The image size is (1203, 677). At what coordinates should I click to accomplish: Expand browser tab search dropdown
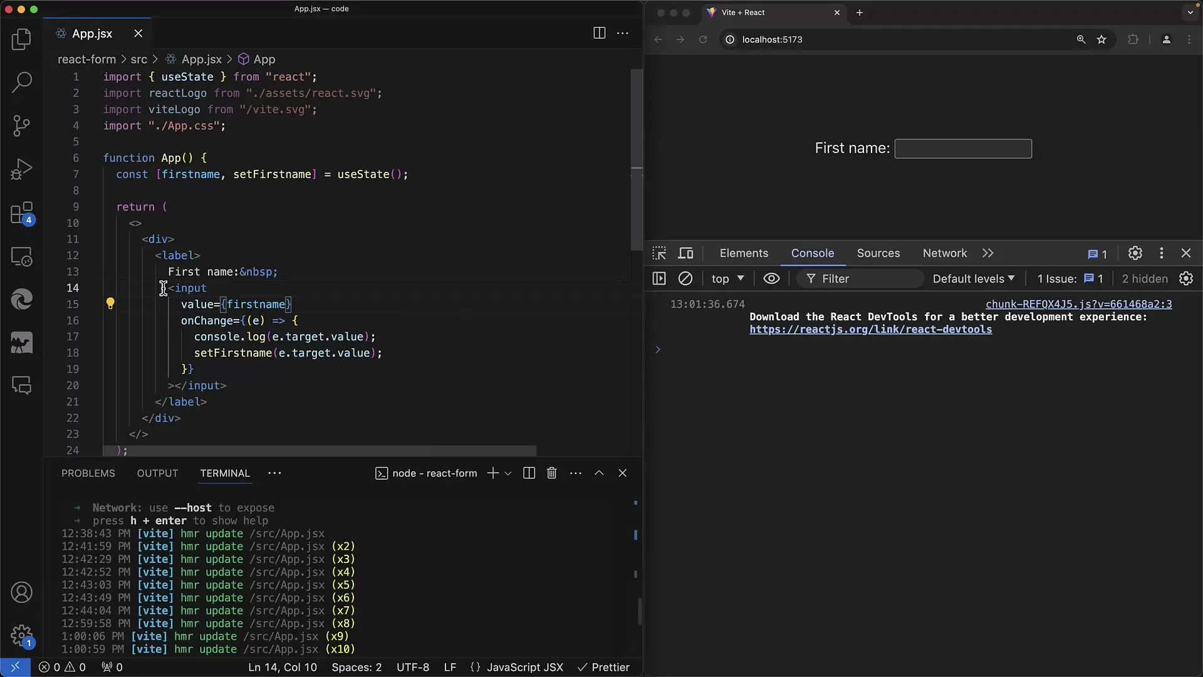tap(1190, 13)
